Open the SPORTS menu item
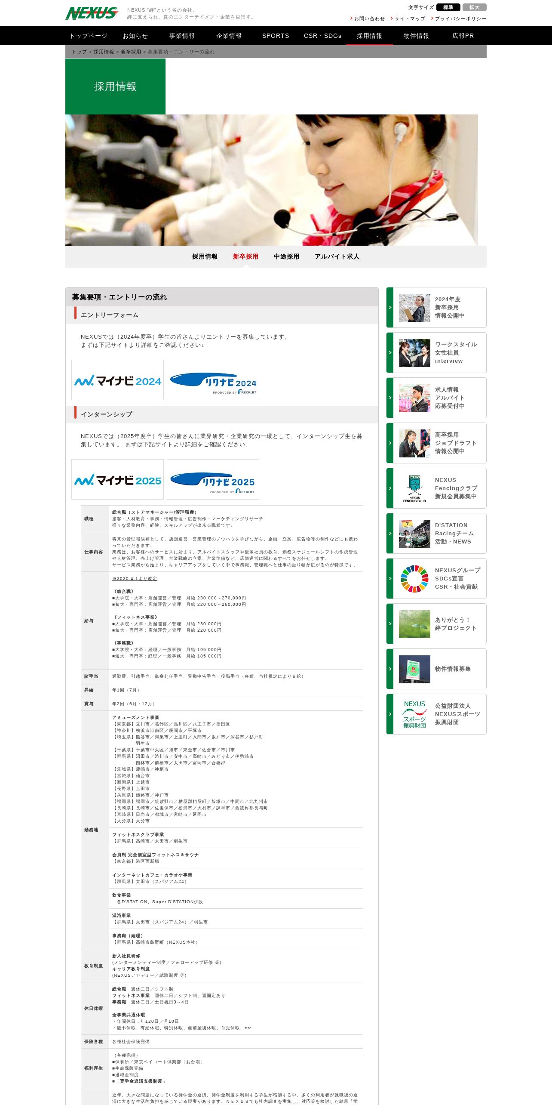Screen dimensions: 552x1105 [276, 36]
